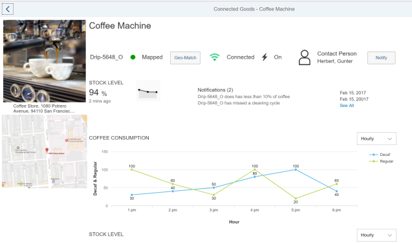Click the Geo-Match button

tap(185, 57)
